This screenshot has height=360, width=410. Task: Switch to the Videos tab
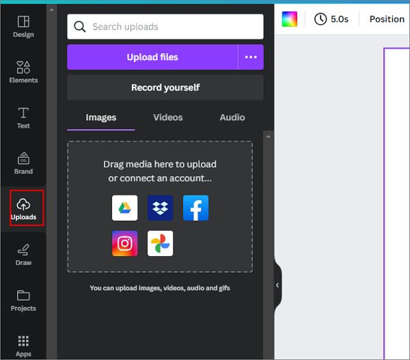[x=168, y=117]
